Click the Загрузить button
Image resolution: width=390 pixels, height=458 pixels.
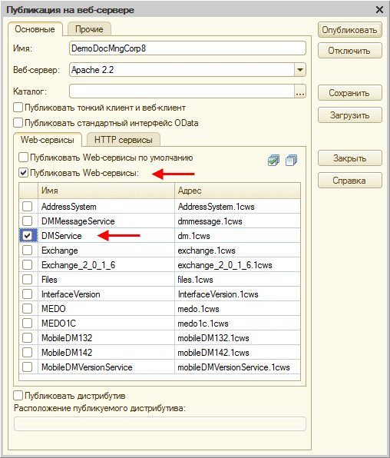[350, 115]
